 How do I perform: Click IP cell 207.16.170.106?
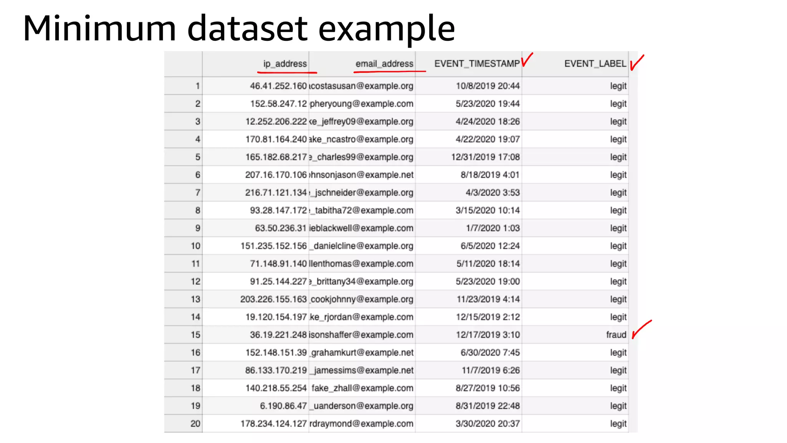256,175
